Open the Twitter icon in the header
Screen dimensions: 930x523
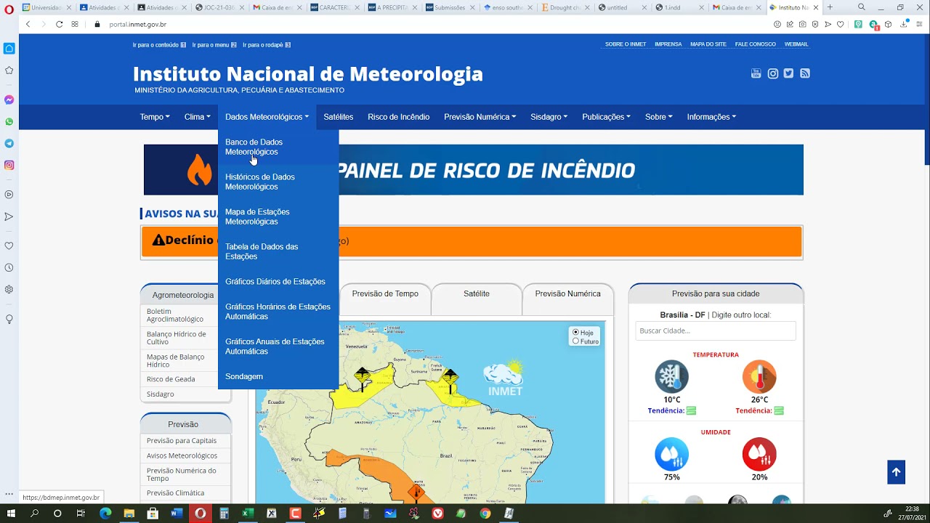(788, 73)
